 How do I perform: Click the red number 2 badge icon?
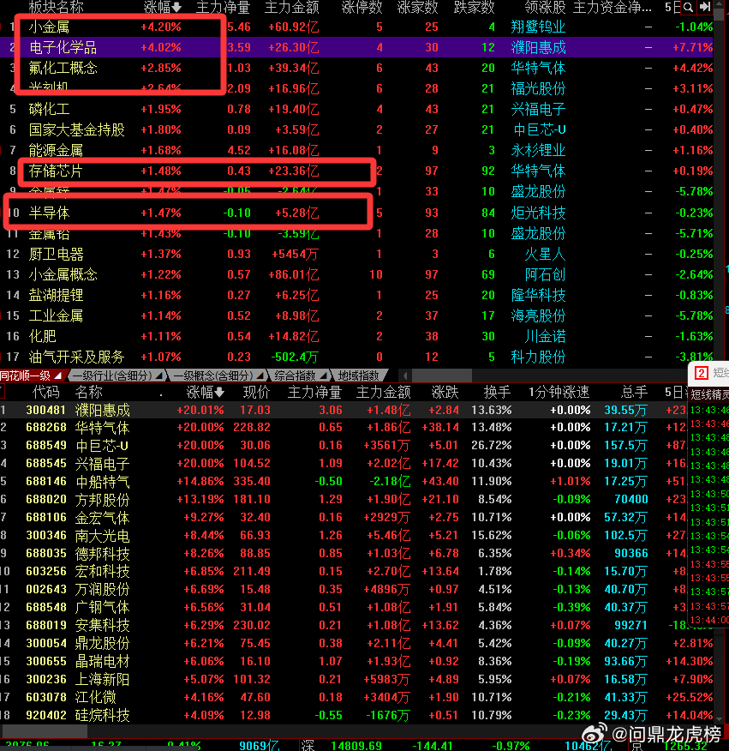click(701, 373)
